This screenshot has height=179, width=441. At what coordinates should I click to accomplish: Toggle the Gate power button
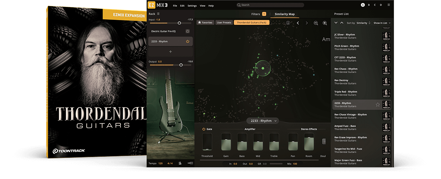click(x=204, y=129)
